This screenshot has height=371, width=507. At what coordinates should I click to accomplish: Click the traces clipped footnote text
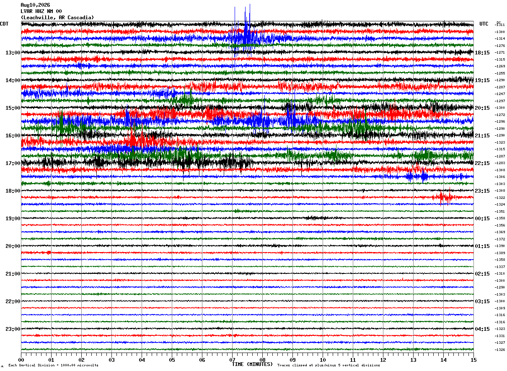pyautogui.click(x=329, y=365)
